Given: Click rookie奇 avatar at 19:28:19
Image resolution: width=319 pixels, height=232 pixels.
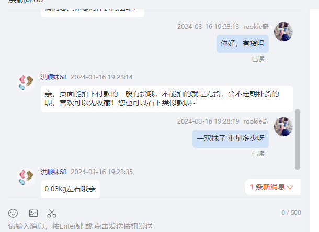Looking at the screenshot, I should pyautogui.click(x=283, y=127).
